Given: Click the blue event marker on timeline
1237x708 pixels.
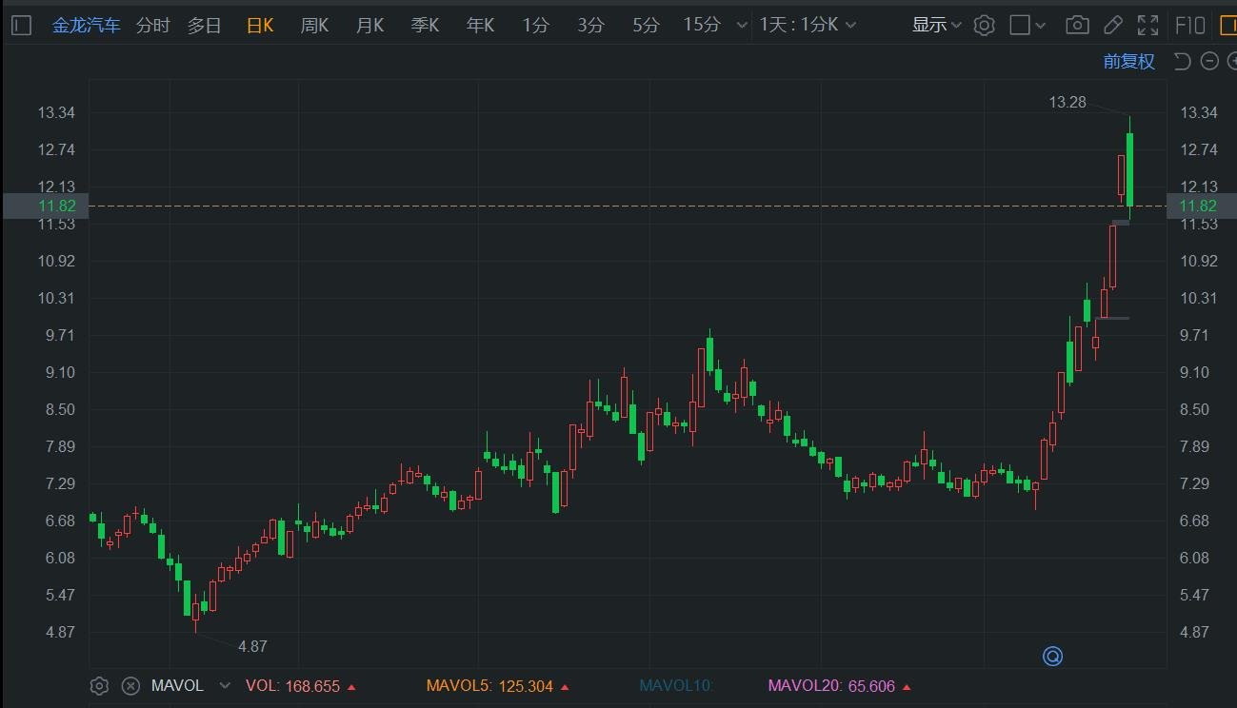Looking at the screenshot, I should [x=1052, y=656].
